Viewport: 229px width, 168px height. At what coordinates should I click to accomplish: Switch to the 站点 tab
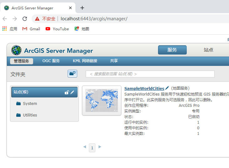[208, 50]
